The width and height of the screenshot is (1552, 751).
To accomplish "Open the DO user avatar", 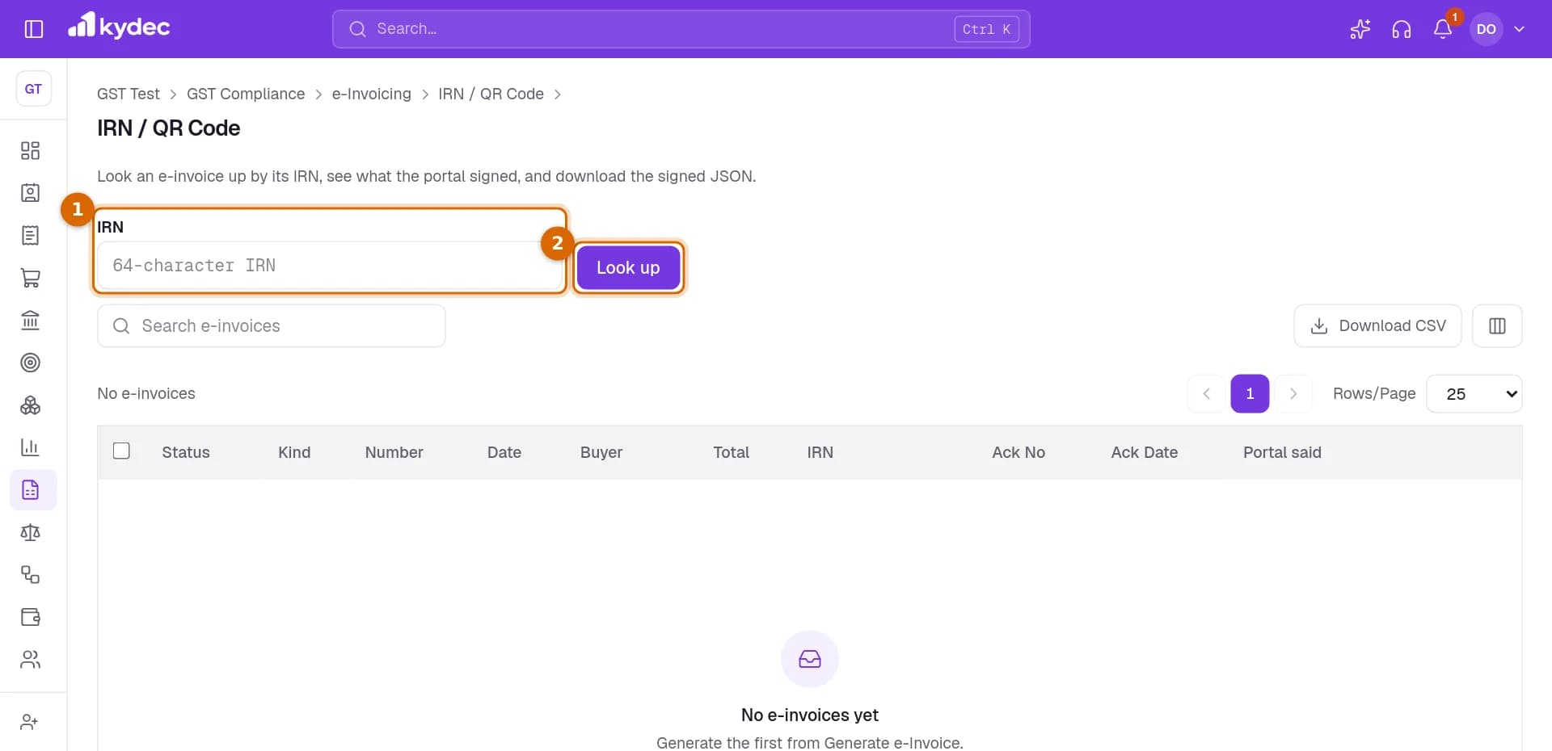I will point(1487,29).
